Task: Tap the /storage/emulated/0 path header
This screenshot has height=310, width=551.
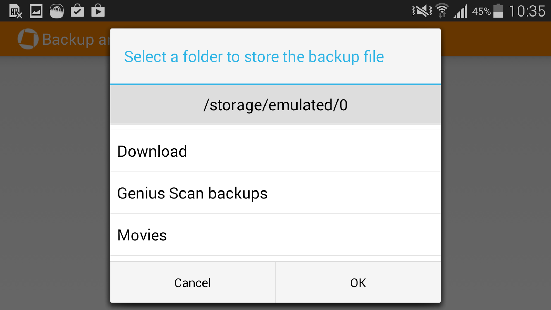Action: pos(275,105)
